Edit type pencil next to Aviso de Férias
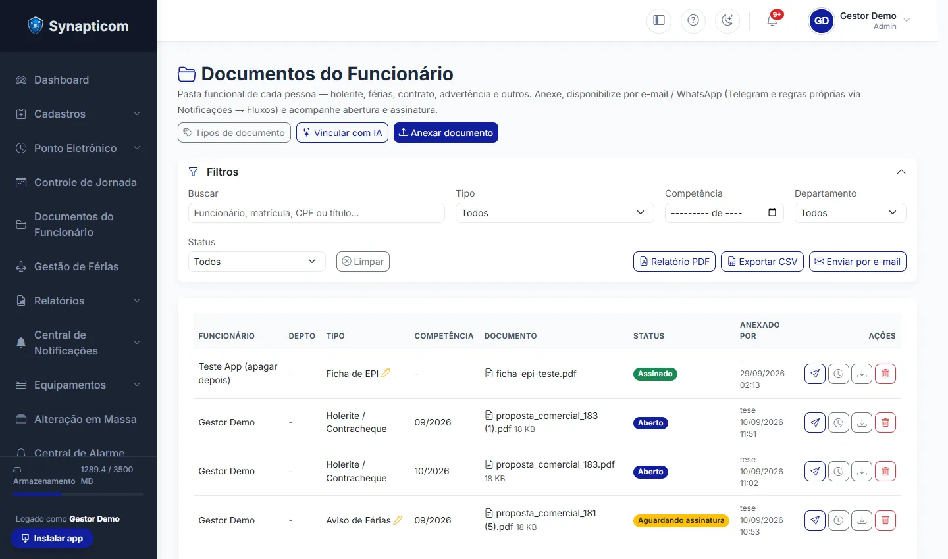The width and height of the screenshot is (948, 559). (x=398, y=520)
